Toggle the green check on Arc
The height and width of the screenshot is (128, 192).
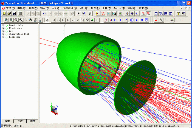(7, 31)
